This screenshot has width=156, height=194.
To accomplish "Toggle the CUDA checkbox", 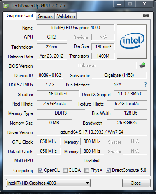I will [65, 170].
